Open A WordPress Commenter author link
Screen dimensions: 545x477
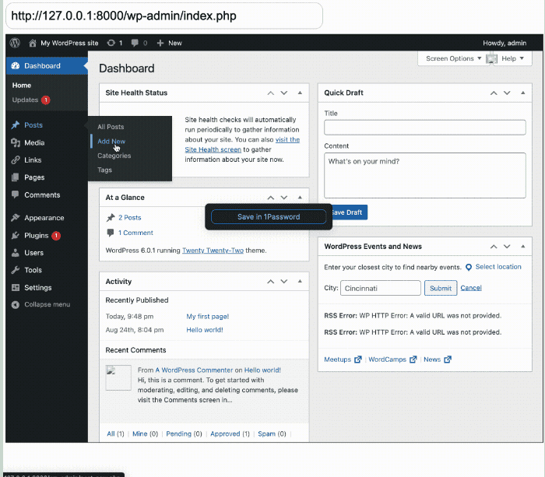tap(194, 370)
